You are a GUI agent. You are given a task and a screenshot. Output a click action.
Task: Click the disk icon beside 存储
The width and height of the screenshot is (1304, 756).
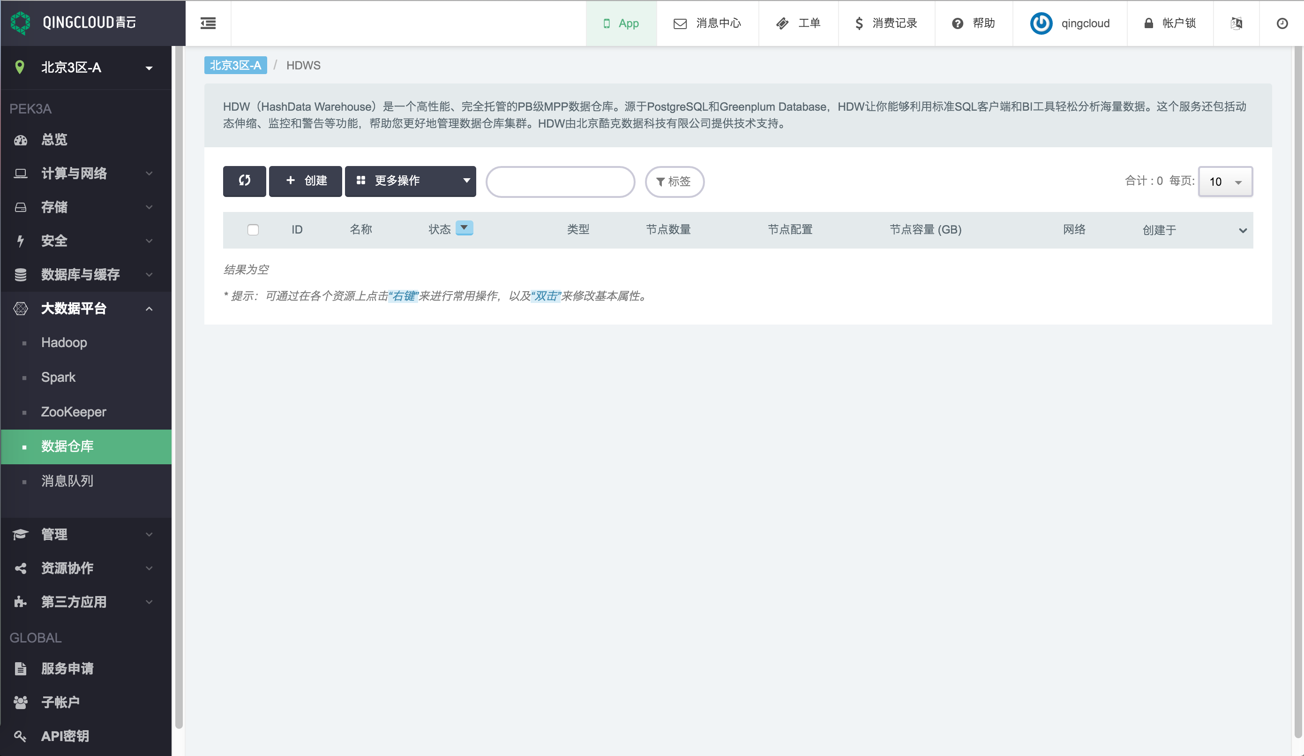coord(21,207)
